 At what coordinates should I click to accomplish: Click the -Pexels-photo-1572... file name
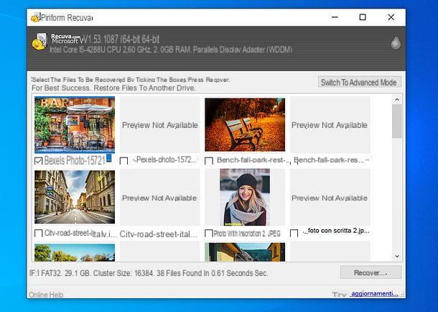point(166,160)
